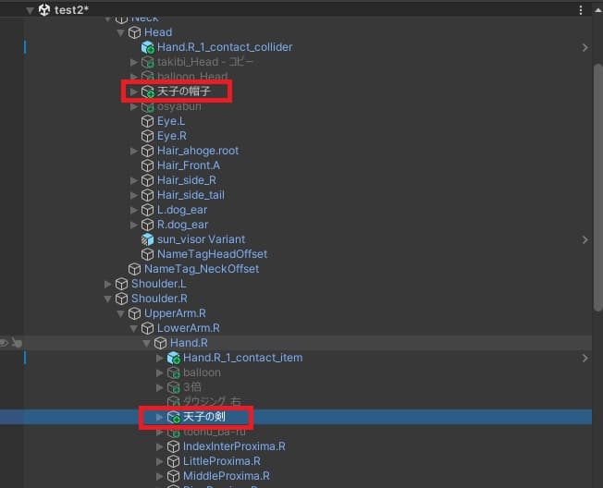This screenshot has width=603, height=488.
Task: Select NameTag_NeckOffset object
Action: [202, 269]
